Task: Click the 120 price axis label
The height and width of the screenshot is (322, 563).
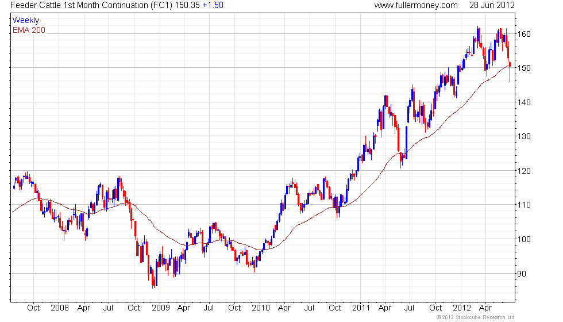Action: click(524, 171)
